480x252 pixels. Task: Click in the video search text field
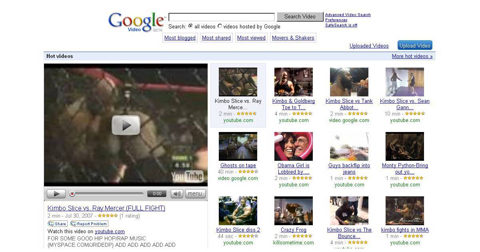(x=222, y=17)
